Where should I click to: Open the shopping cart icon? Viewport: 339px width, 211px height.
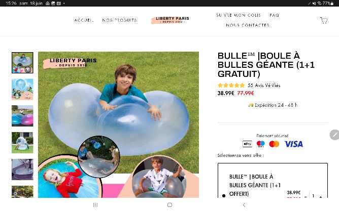(x=324, y=20)
